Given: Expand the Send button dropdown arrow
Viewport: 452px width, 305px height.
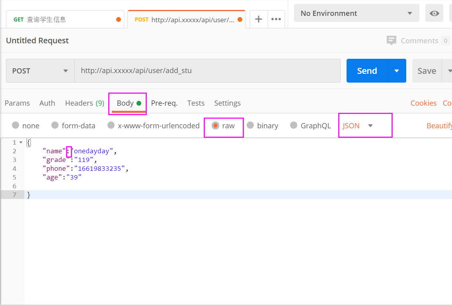Looking at the screenshot, I should coord(397,71).
